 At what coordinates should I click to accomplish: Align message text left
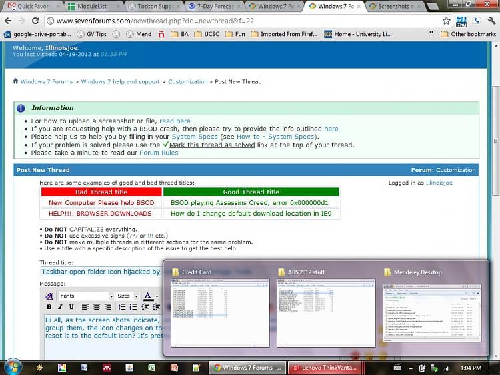pyautogui.click(x=85, y=307)
